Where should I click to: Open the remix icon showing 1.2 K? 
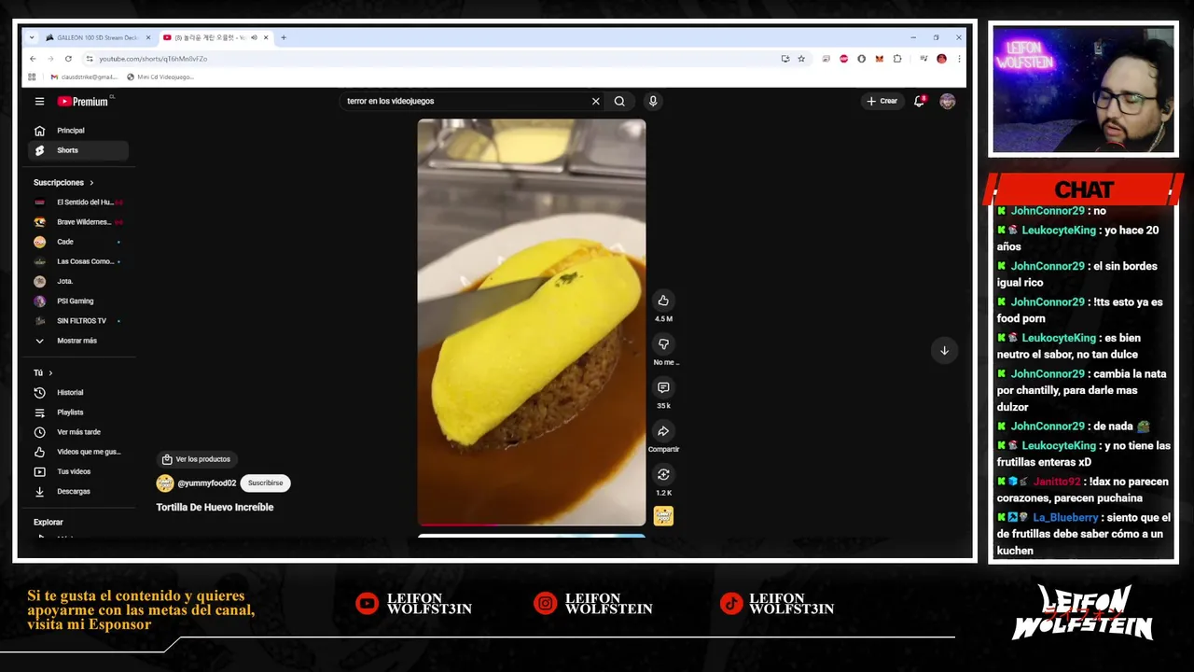tap(663, 475)
